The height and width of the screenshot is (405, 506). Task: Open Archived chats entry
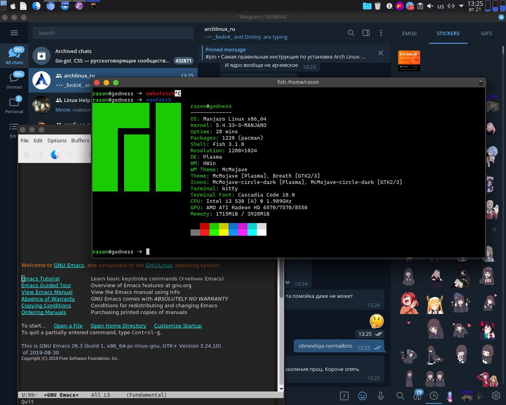(113, 56)
